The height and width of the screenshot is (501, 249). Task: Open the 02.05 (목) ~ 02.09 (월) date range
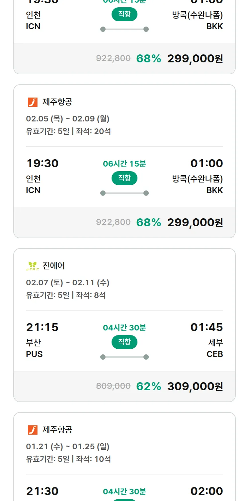pyautogui.click(x=68, y=119)
